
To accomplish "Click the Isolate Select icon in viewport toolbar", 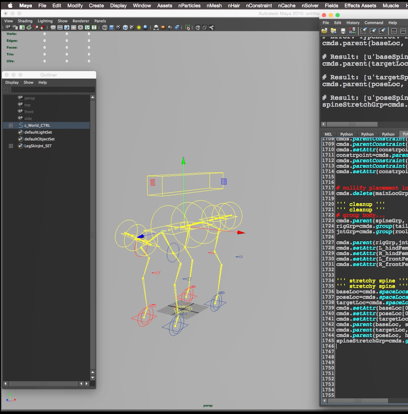I will [x=188, y=27].
